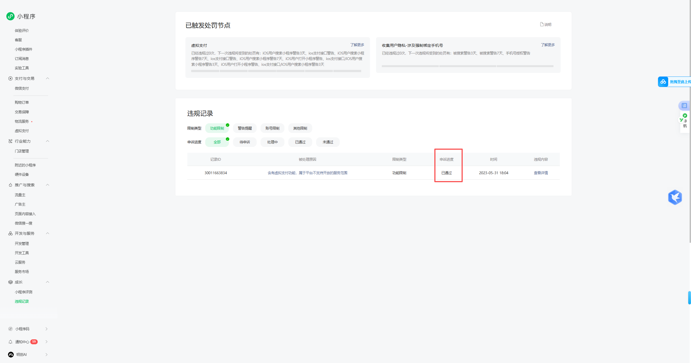The height and width of the screenshot is (363, 691).
Task: Click 查看详情 link in violation row
Action: point(541,173)
